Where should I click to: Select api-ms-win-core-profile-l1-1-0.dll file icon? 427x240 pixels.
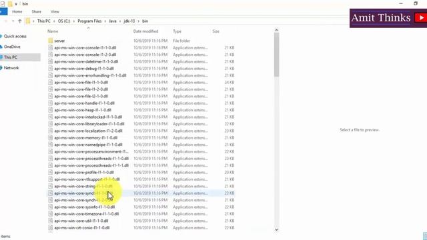pyautogui.click(x=51, y=172)
